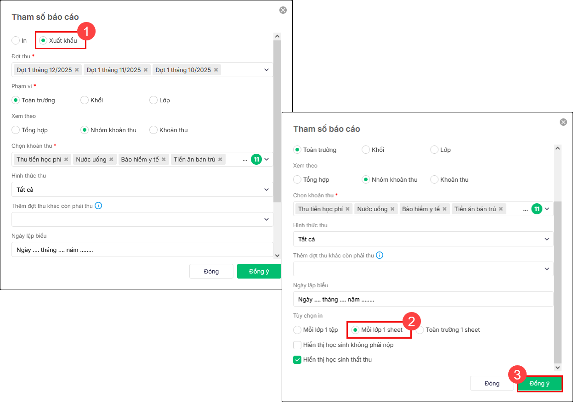
Task: Click info icon beside 'Thêm đợt thu khác' in left dialog
Action: point(98,206)
